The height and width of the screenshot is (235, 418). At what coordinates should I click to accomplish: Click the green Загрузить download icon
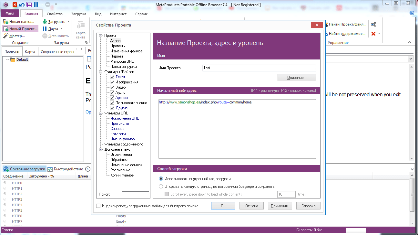coord(45,22)
